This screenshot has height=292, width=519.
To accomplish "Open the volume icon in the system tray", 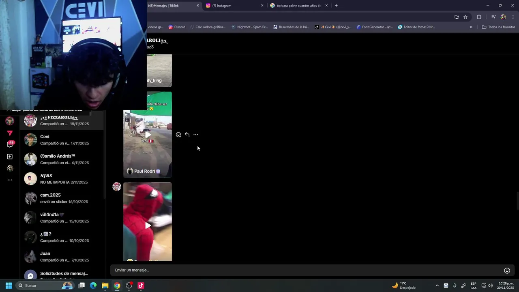I will pos(490,286).
